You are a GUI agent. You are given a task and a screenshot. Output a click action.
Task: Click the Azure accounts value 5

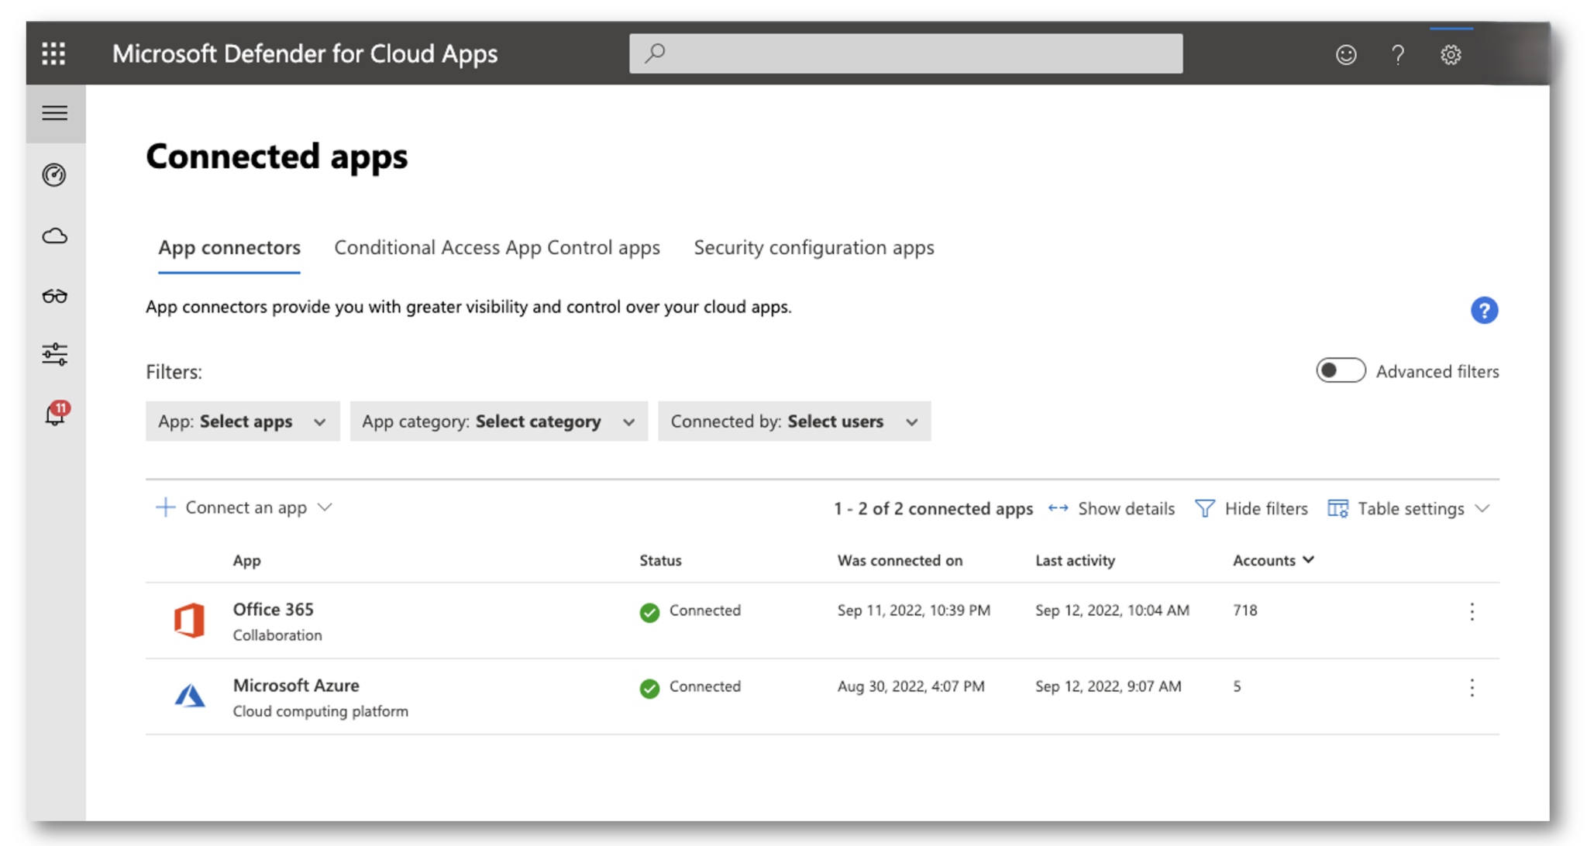point(1237,686)
